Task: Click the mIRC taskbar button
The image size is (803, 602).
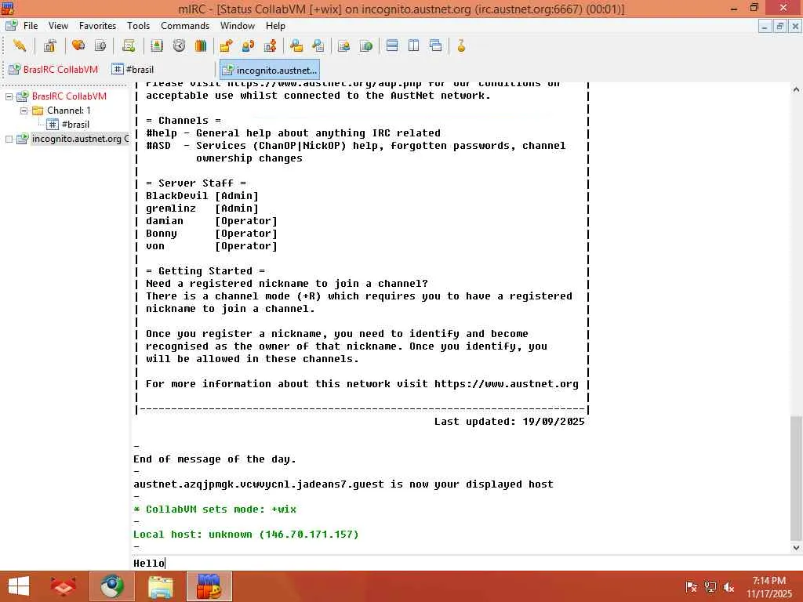Action: point(209,586)
